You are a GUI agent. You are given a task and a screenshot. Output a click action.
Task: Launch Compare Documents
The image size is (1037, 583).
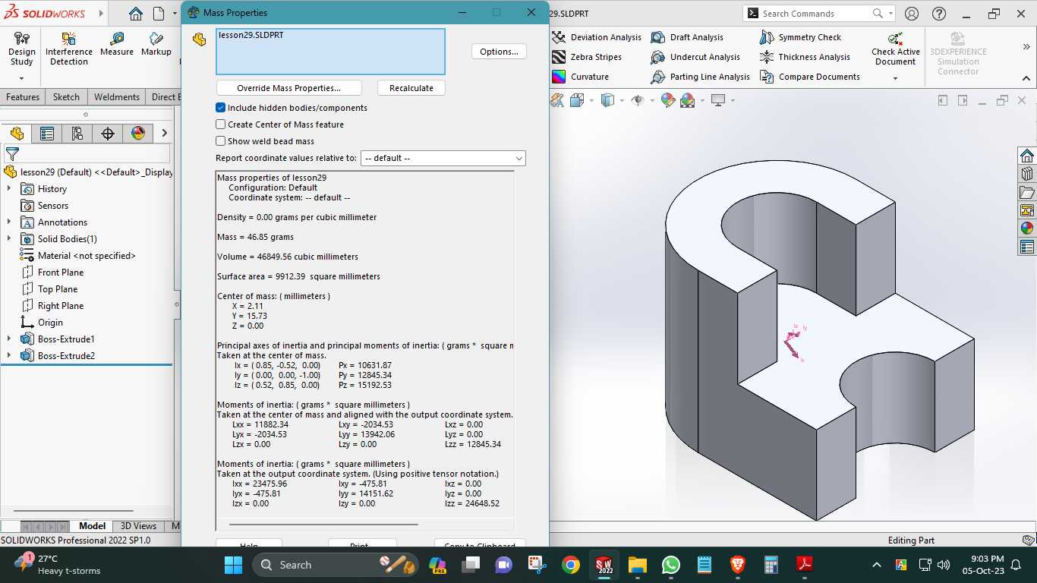click(810, 77)
